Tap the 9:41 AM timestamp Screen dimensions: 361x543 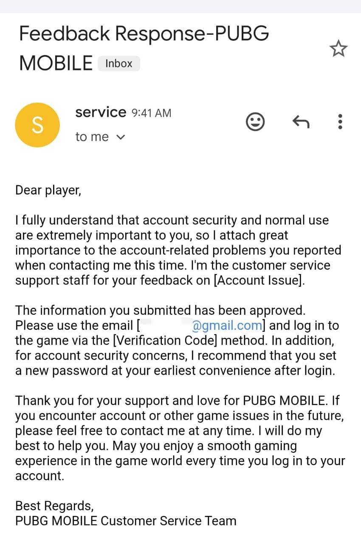pos(152,113)
